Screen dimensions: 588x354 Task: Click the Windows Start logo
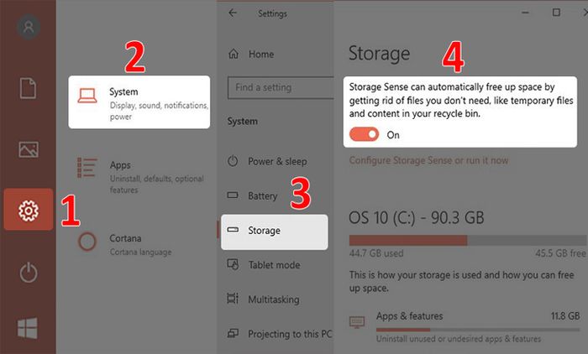pyautogui.click(x=28, y=328)
